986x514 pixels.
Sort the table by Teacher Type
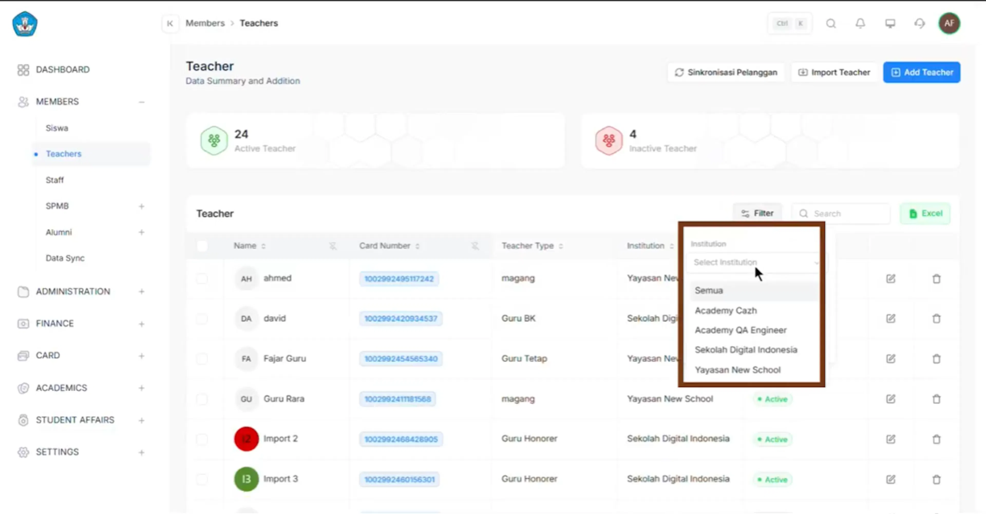(560, 246)
